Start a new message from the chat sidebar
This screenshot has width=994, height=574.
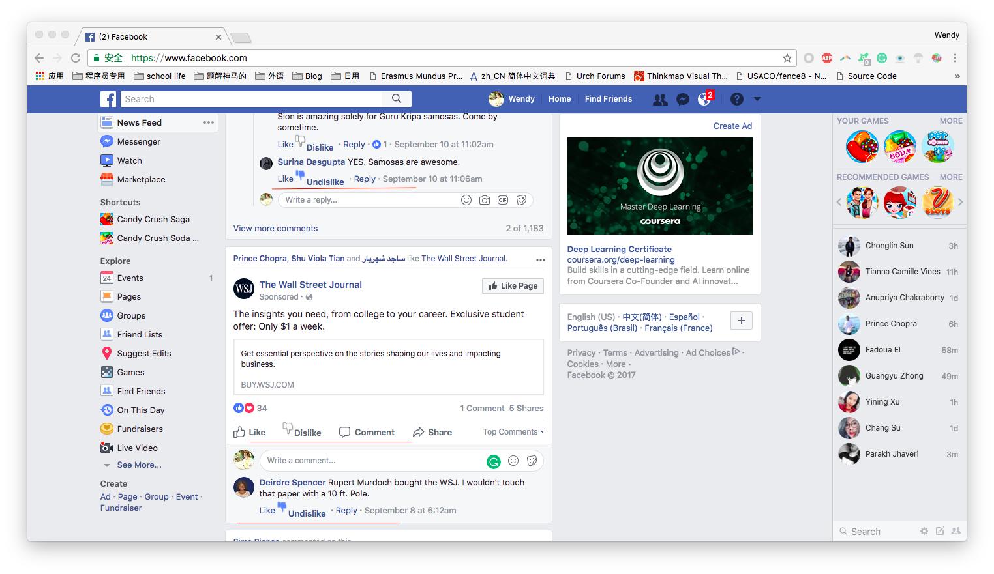tap(940, 532)
